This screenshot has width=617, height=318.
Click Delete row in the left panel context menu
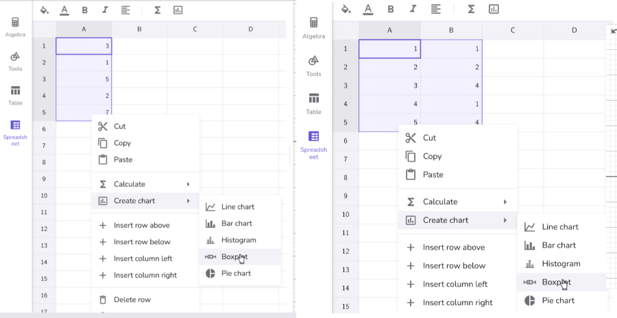pyautogui.click(x=132, y=300)
